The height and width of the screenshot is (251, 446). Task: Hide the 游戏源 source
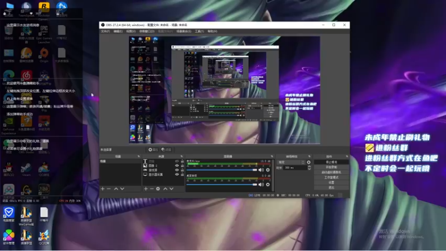click(x=177, y=170)
